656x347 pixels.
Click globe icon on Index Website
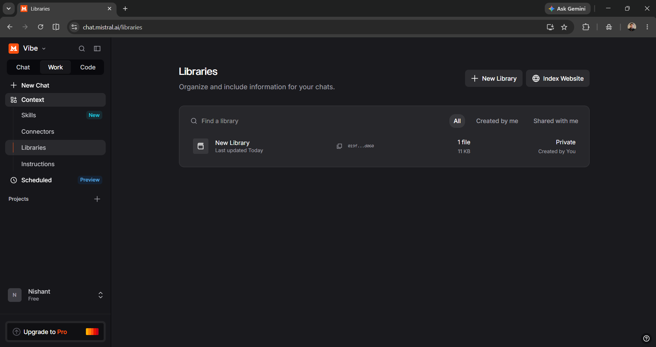point(536,79)
